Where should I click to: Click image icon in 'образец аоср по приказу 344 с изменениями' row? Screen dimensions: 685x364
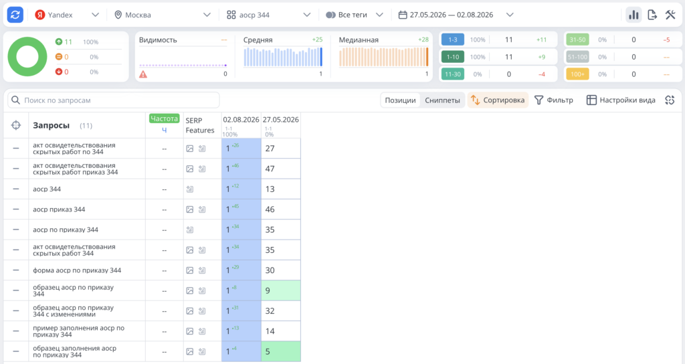(189, 311)
